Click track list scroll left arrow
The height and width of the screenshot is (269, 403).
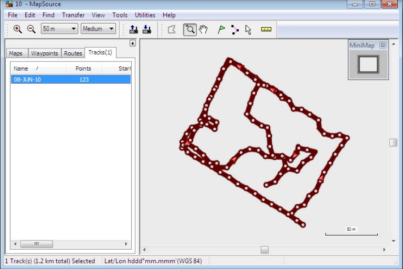click(15, 244)
